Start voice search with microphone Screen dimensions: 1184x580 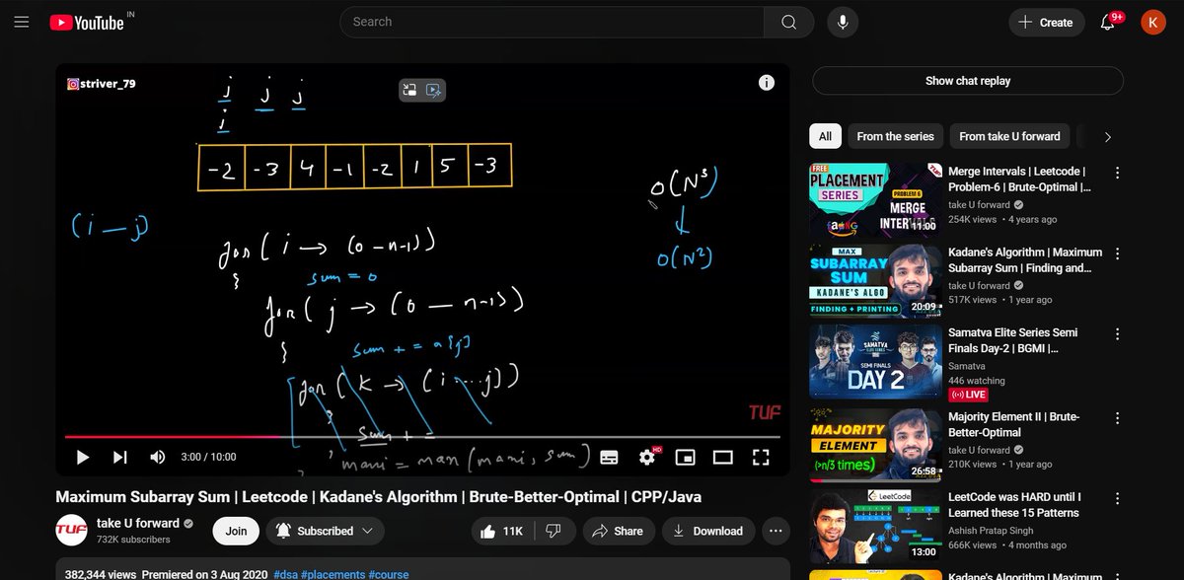pos(843,22)
